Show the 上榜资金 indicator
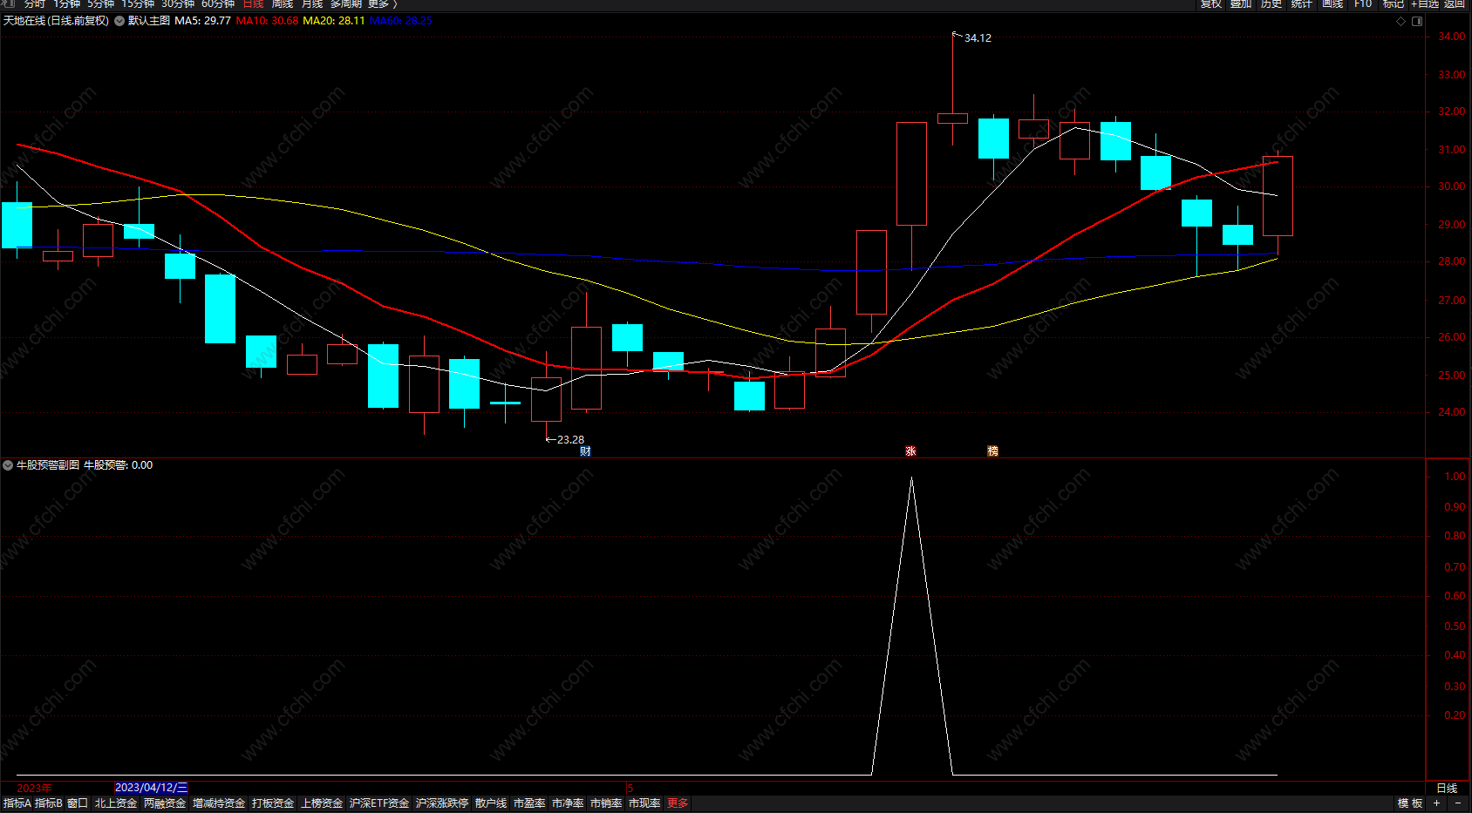 click(322, 803)
